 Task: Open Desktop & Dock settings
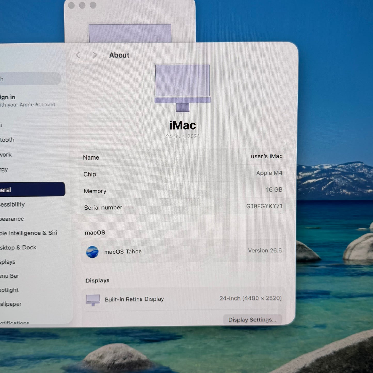pos(18,247)
